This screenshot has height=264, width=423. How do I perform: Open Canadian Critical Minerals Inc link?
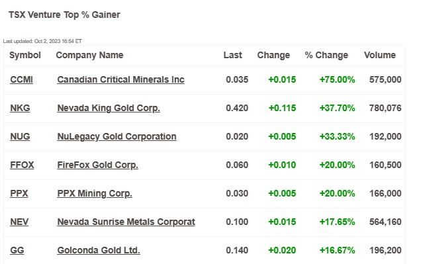120,79
